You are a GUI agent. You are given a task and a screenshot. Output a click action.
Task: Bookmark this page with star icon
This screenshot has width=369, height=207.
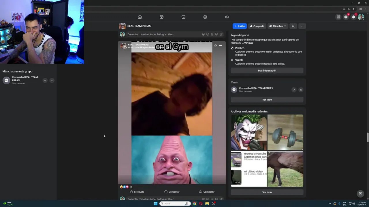pyautogui.click(x=353, y=9)
